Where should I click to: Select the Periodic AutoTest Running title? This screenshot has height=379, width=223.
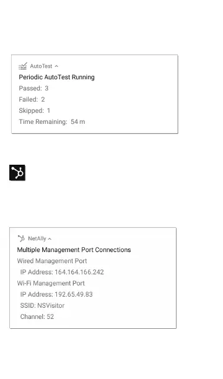[56, 77]
